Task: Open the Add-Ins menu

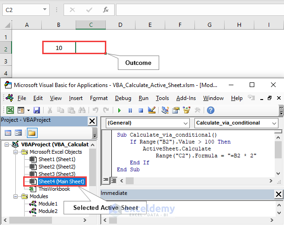Action: coord(186,98)
